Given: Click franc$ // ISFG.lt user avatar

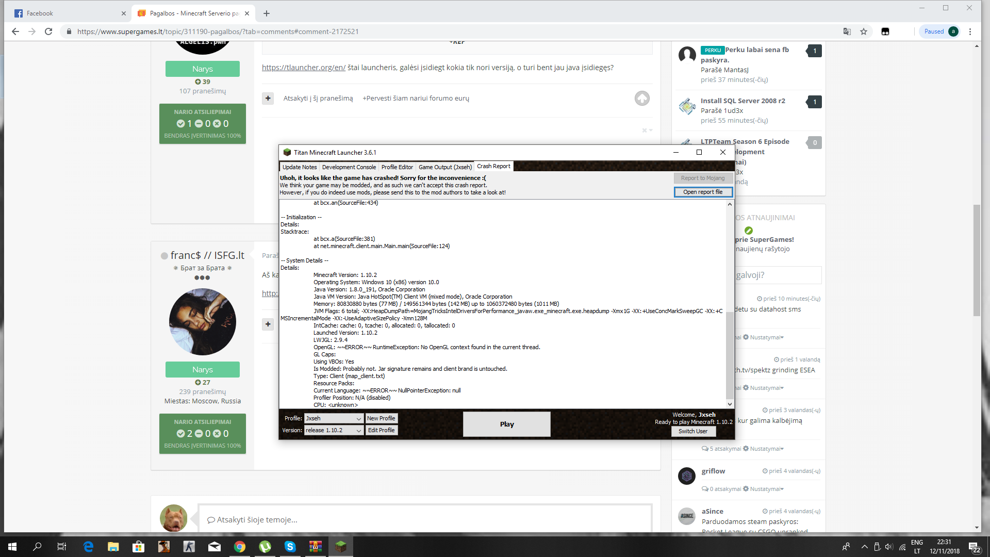Looking at the screenshot, I should 203,322.
